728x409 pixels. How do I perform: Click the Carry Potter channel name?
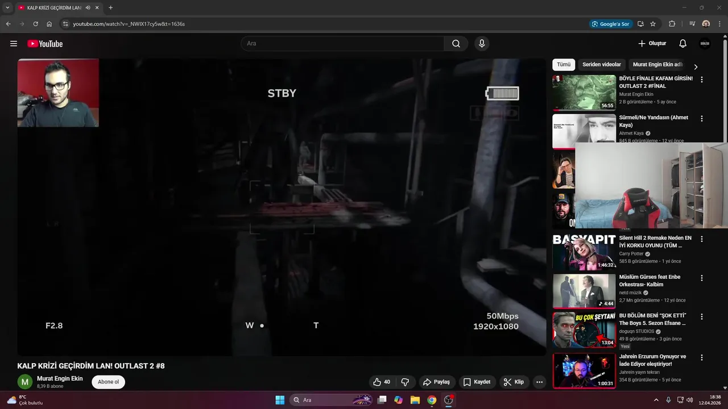[x=631, y=254]
